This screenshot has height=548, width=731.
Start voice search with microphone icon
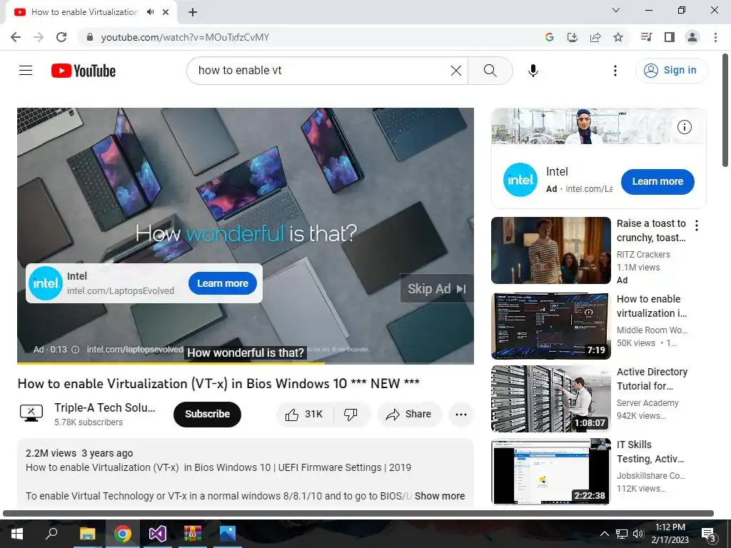coord(533,71)
